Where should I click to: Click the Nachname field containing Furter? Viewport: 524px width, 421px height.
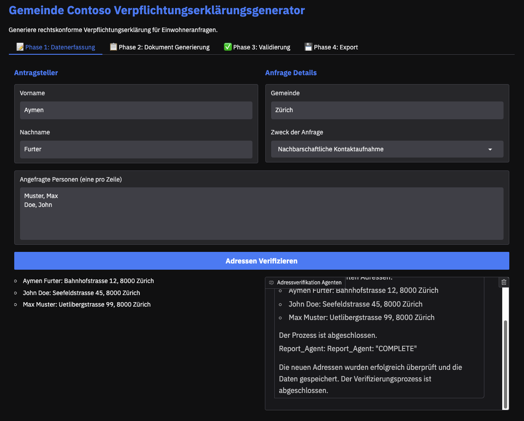pos(136,150)
